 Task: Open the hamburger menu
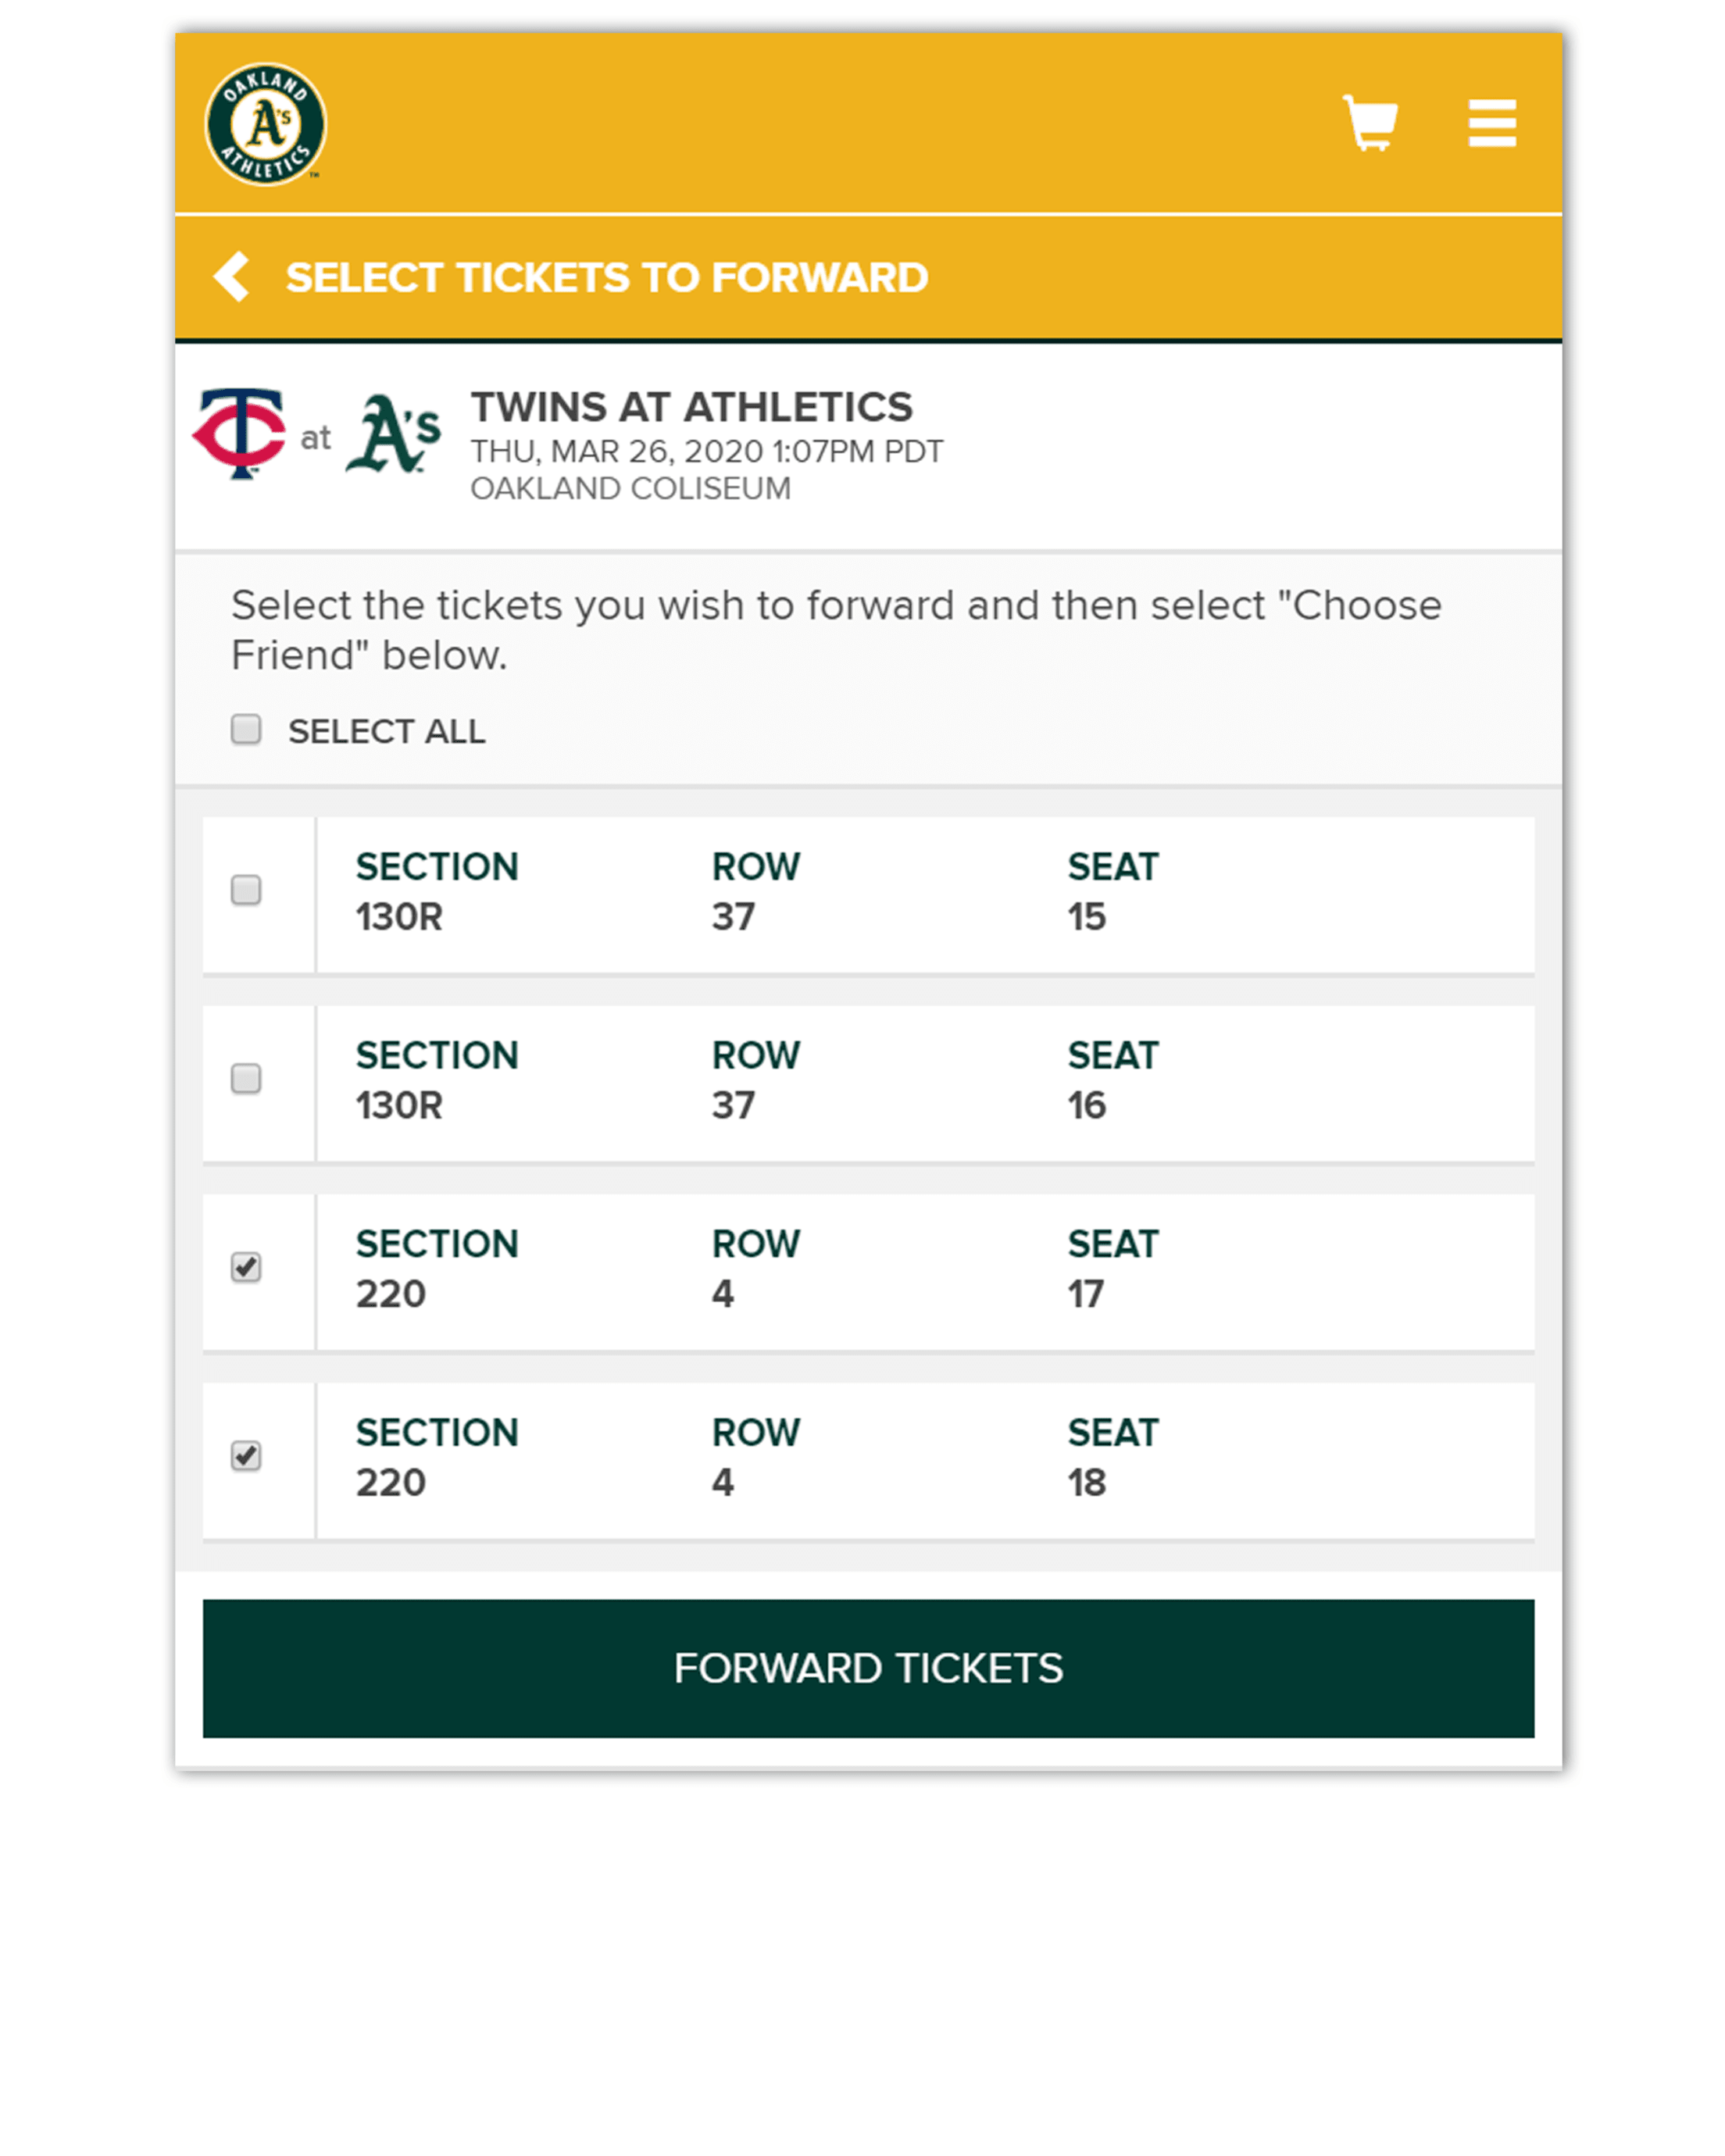pyautogui.click(x=1491, y=124)
